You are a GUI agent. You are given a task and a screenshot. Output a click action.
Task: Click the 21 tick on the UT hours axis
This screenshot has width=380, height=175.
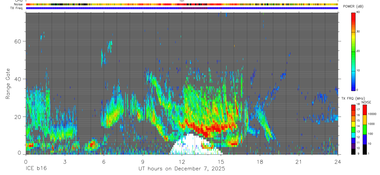299,161
